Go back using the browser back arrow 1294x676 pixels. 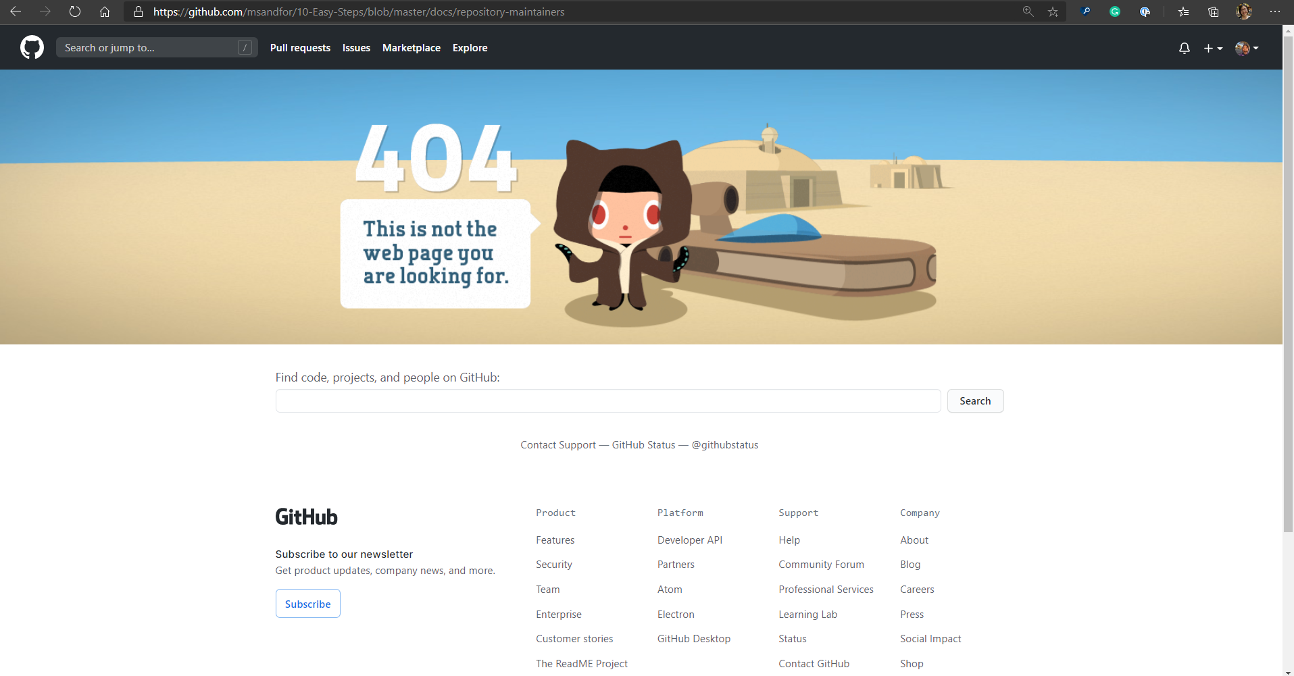point(16,11)
